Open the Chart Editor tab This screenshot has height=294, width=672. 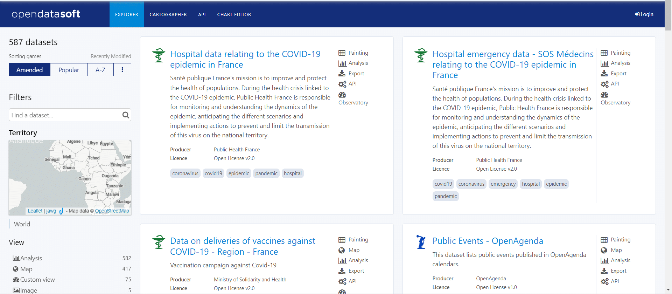(234, 14)
